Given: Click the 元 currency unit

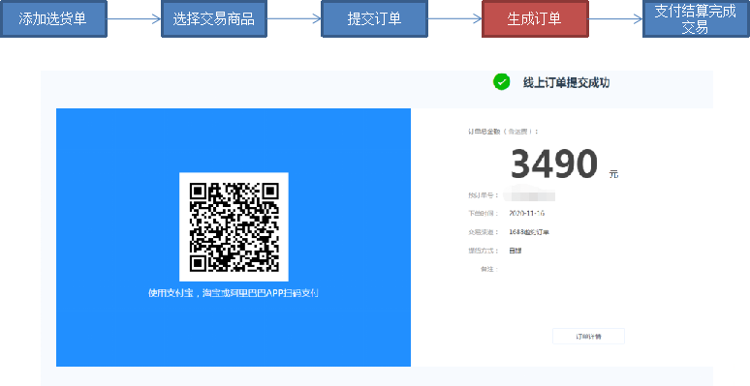Looking at the screenshot, I should coord(613,174).
